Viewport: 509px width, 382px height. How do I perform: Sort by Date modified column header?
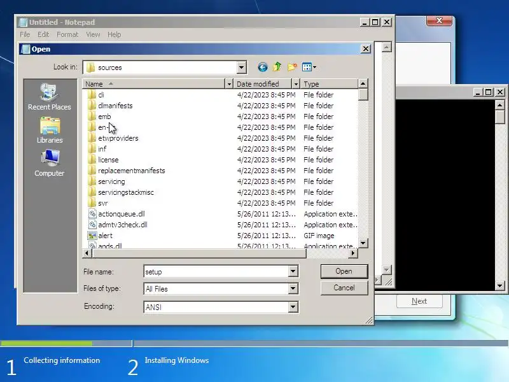click(263, 84)
